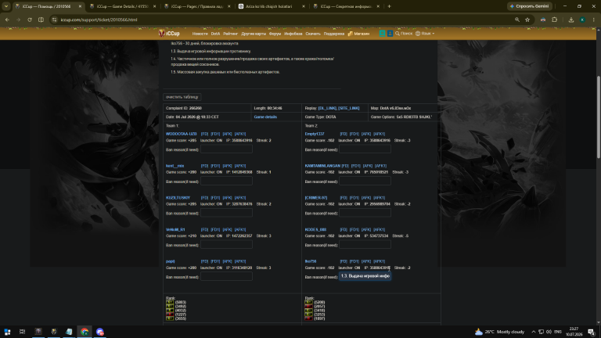601x338 pixels.
Task: Focus the Ban reason field for KODE5_088
Action: coord(365,245)
